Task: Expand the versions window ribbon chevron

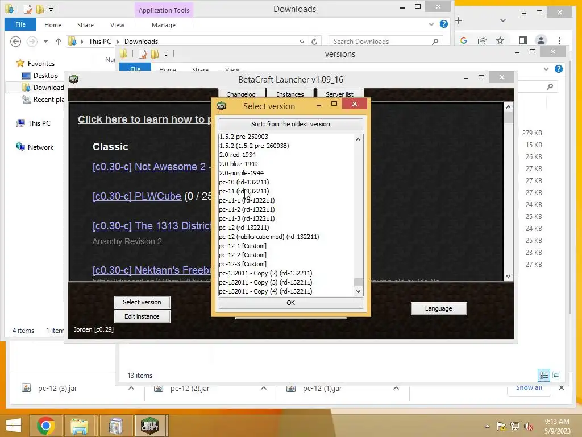Action: 546,69
